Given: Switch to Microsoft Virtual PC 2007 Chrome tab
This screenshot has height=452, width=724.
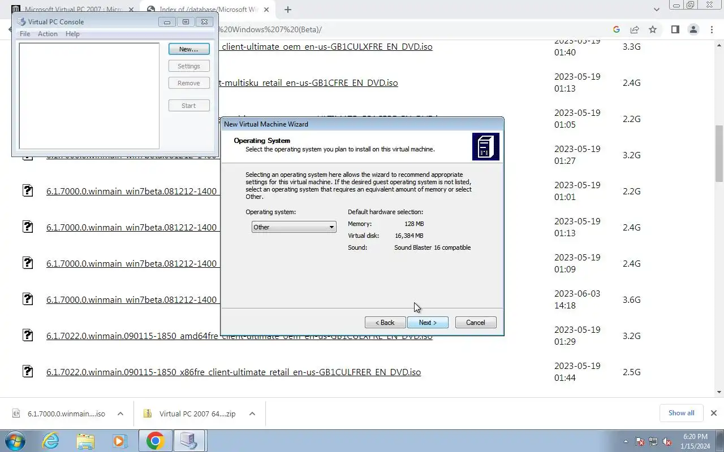Looking at the screenshot, I should point(74,10).
